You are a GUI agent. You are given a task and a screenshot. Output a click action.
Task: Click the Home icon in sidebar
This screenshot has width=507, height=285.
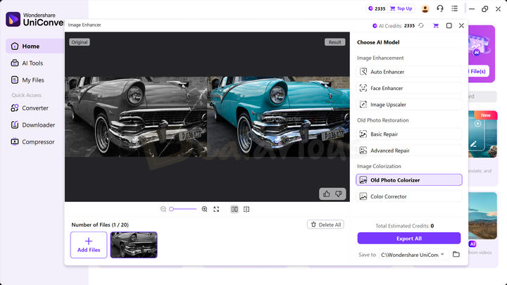pyautogui.click(x=15, y=46)
